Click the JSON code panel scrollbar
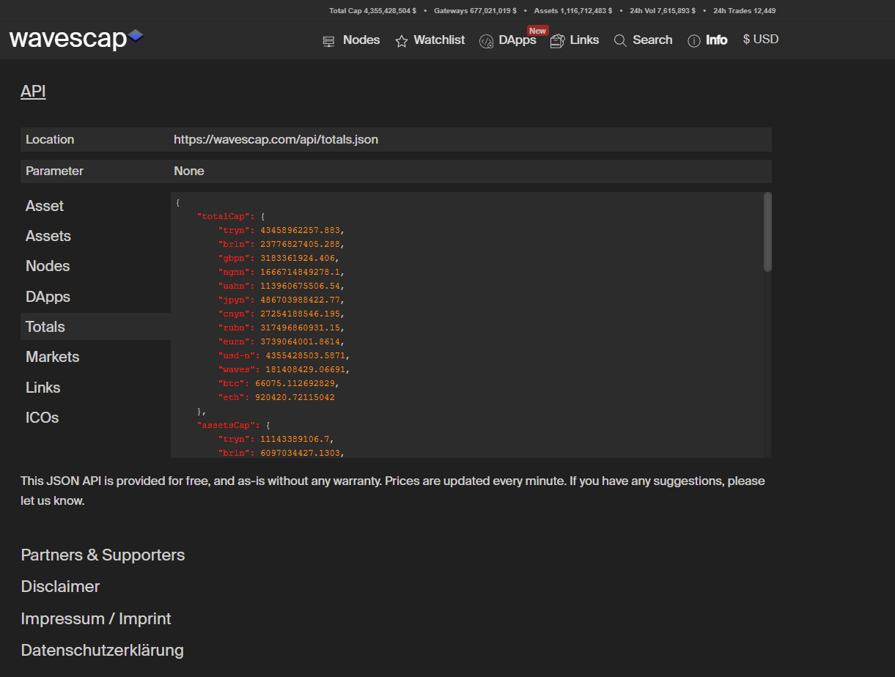Viewport: 895px width, 677px height. (767, 232)
